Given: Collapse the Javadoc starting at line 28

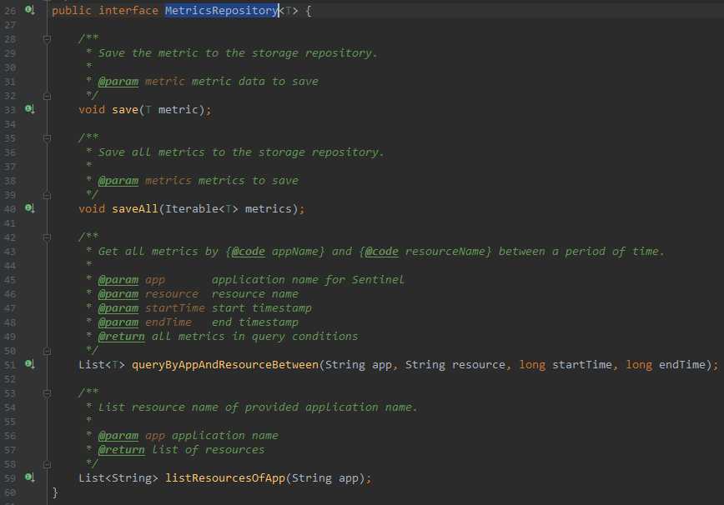Looking at the screenshot, I should coord(47,38).
